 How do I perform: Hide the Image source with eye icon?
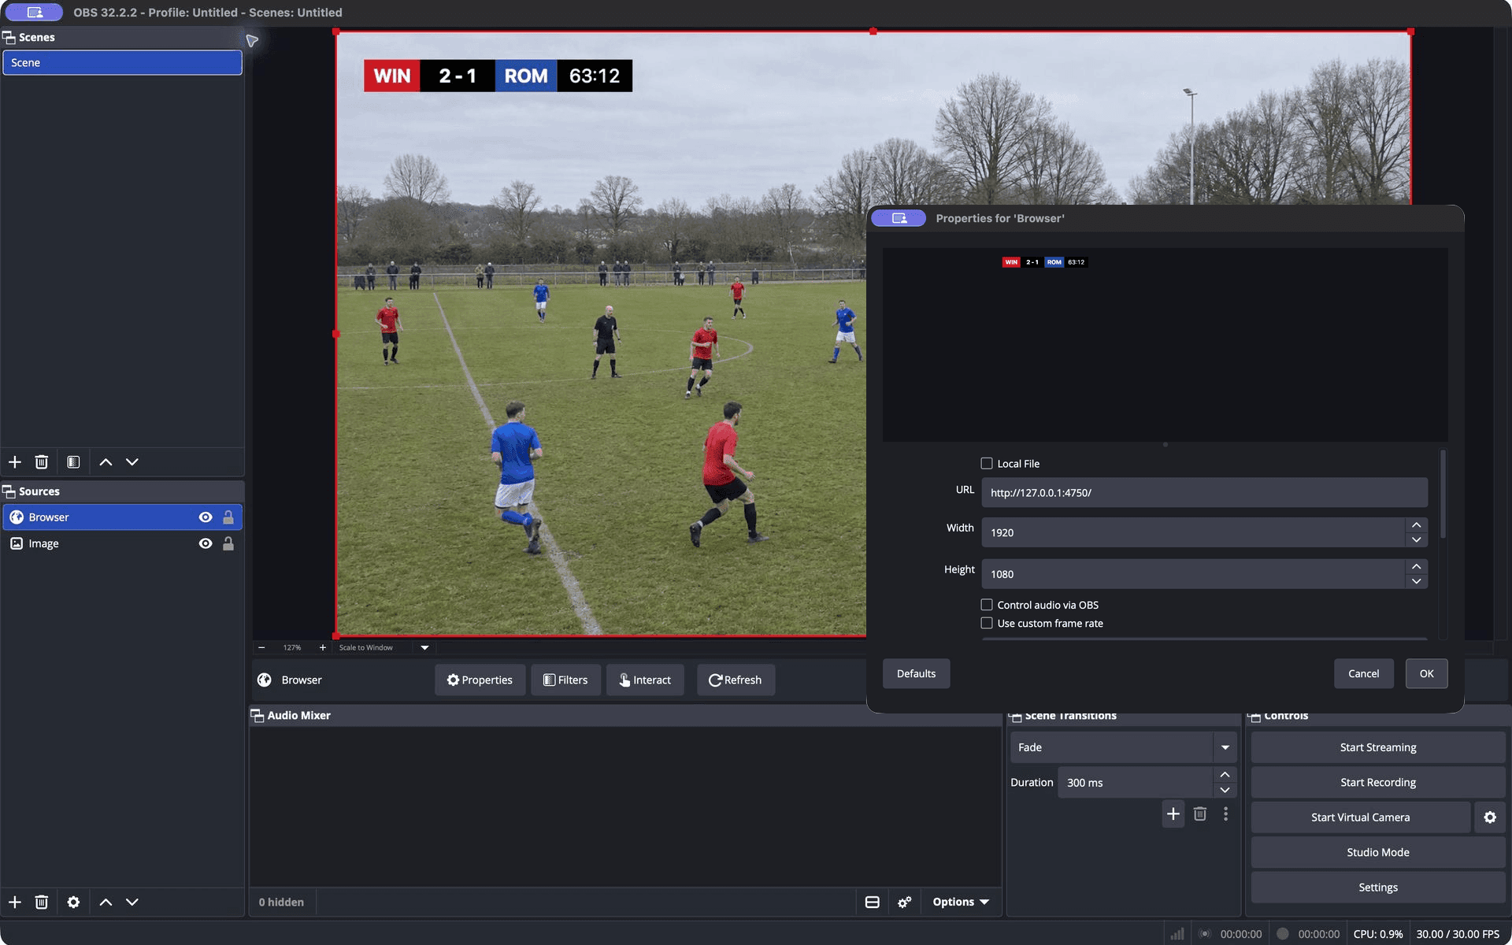tap(206, 543)
